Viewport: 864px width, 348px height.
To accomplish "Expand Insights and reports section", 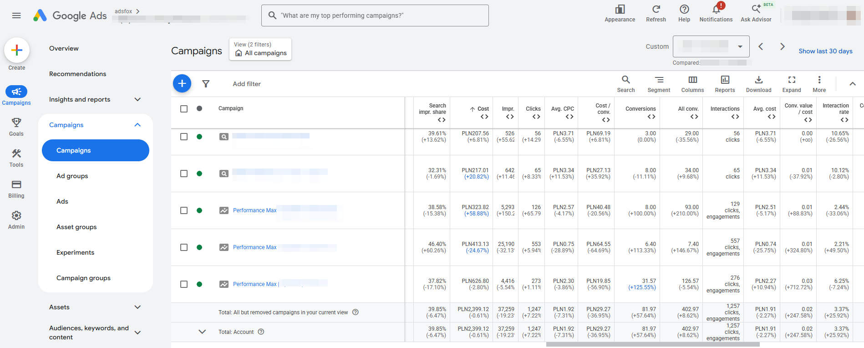I will point(137,99).
